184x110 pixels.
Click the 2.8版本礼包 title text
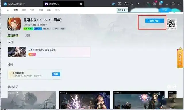18,73
